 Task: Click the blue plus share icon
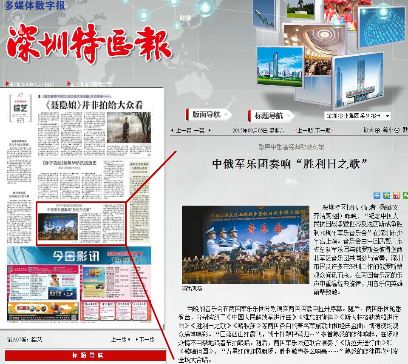coord(377,195)
